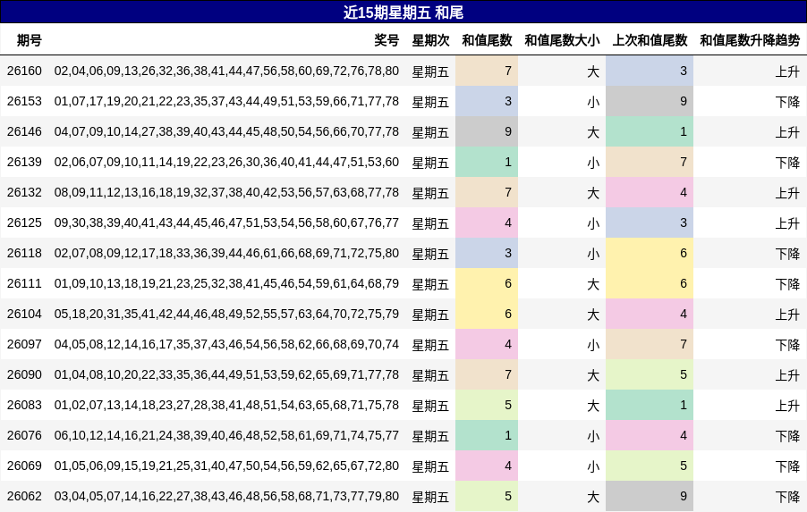The width and height of the screenshot is (807, 512).
Task: Click 小 size cell in row 26097
Action: pos(562,344)
